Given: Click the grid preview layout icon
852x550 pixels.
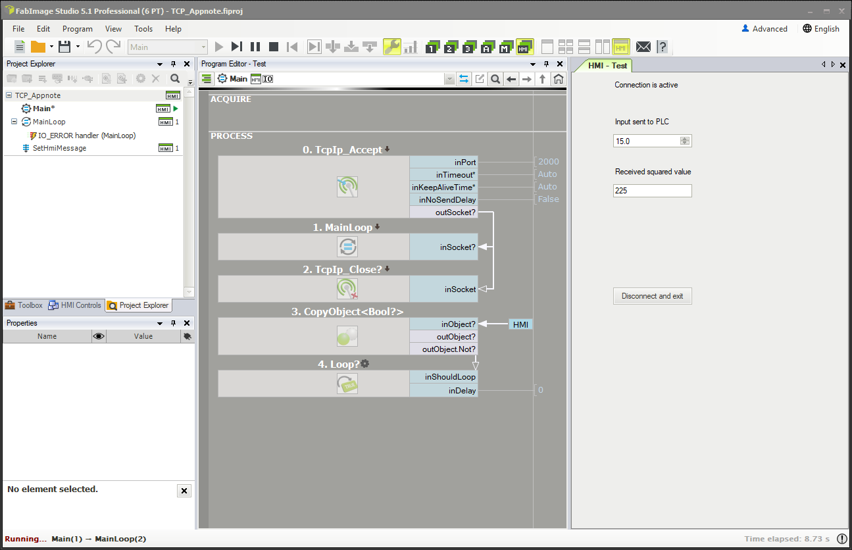Looking at the screenshot, I should (566, 47).
